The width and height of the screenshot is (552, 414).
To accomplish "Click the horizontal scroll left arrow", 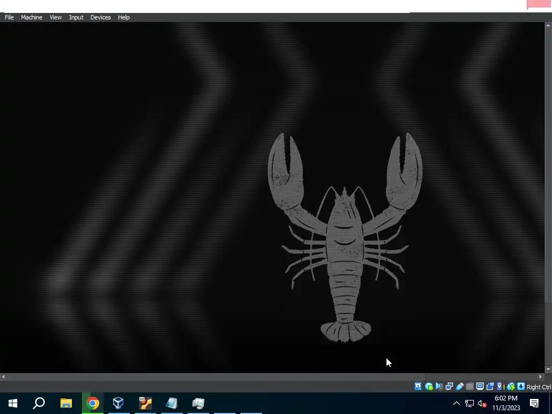I will pos(3,377).
